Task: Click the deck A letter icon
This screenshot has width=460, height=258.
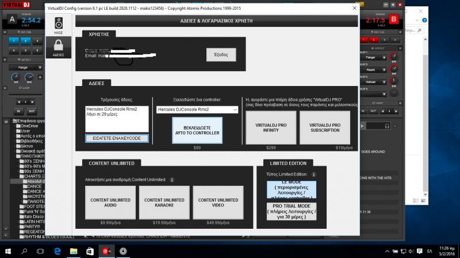Action: click(x=12, y=20)
